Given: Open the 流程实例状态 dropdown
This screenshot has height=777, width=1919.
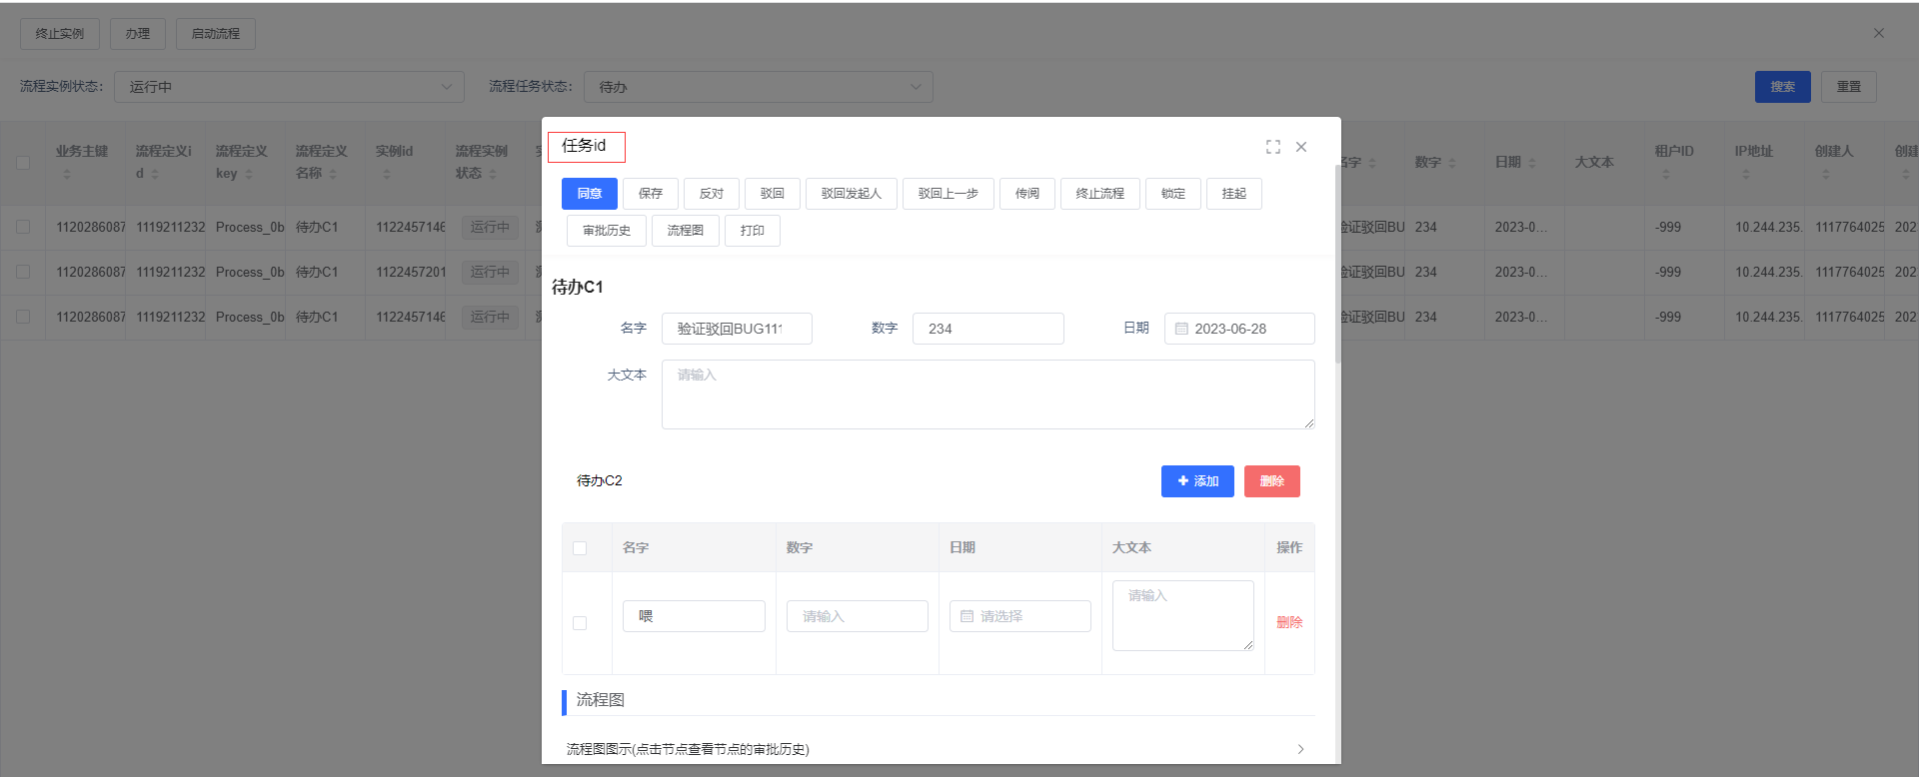Looking at the screenshot, I should click(289, 87).
